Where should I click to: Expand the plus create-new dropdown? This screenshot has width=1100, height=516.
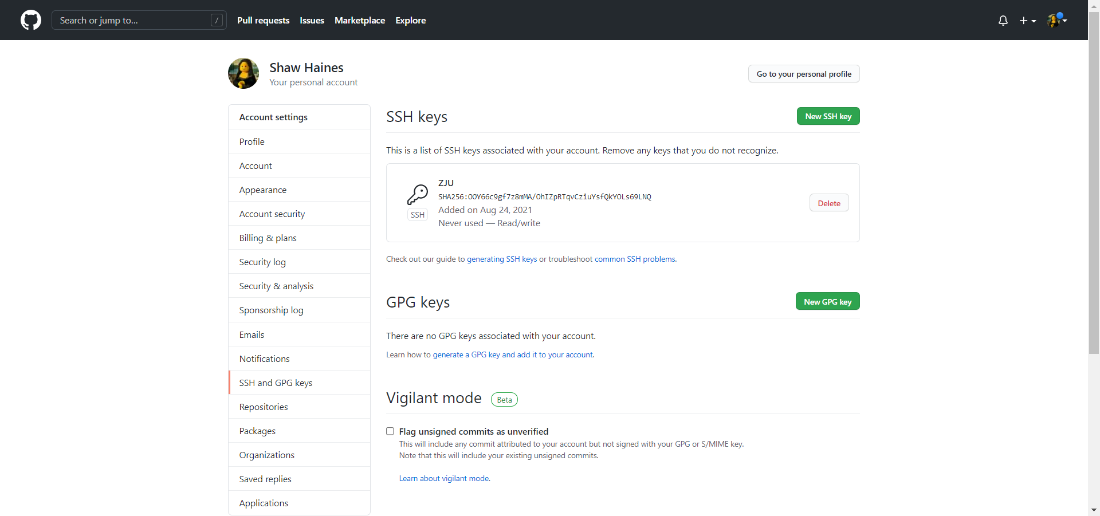1028,21
